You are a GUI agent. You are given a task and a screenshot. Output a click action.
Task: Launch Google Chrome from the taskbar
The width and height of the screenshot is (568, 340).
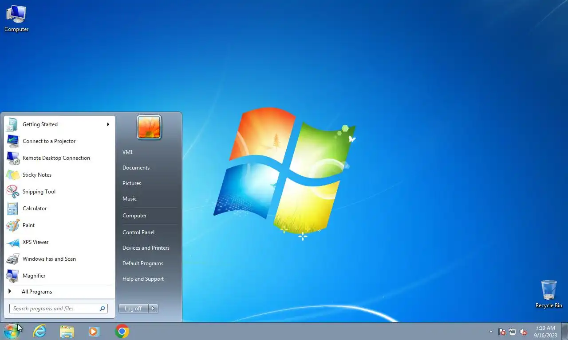coord(122,331)
